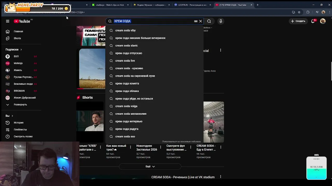The height and width of the screenshot is (186, 332).
Task: Click the YouTube logo
Action: 22,21
